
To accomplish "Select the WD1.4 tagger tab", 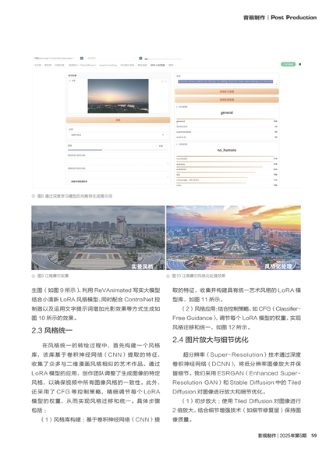I will coord(158,65).
